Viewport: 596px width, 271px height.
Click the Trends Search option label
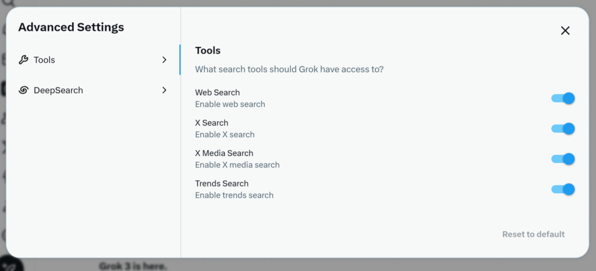point(222,184)
